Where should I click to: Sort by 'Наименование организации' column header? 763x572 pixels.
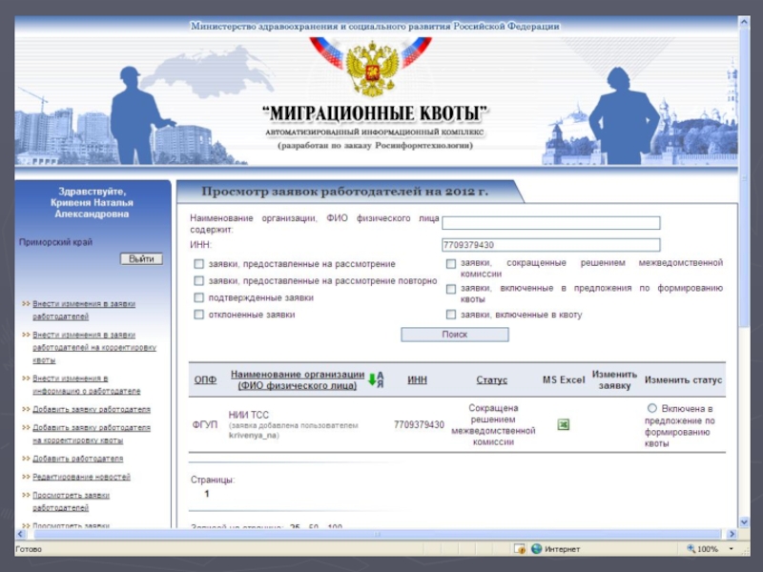[x=298, y=379]
